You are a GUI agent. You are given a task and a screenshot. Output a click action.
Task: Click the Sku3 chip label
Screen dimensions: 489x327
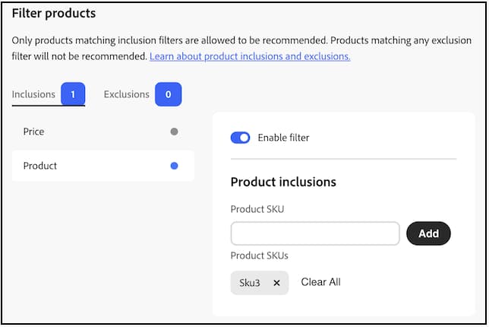coord(250,283)
